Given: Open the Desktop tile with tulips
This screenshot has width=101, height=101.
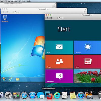Looking at the screenshot, I should click(88, 76).
